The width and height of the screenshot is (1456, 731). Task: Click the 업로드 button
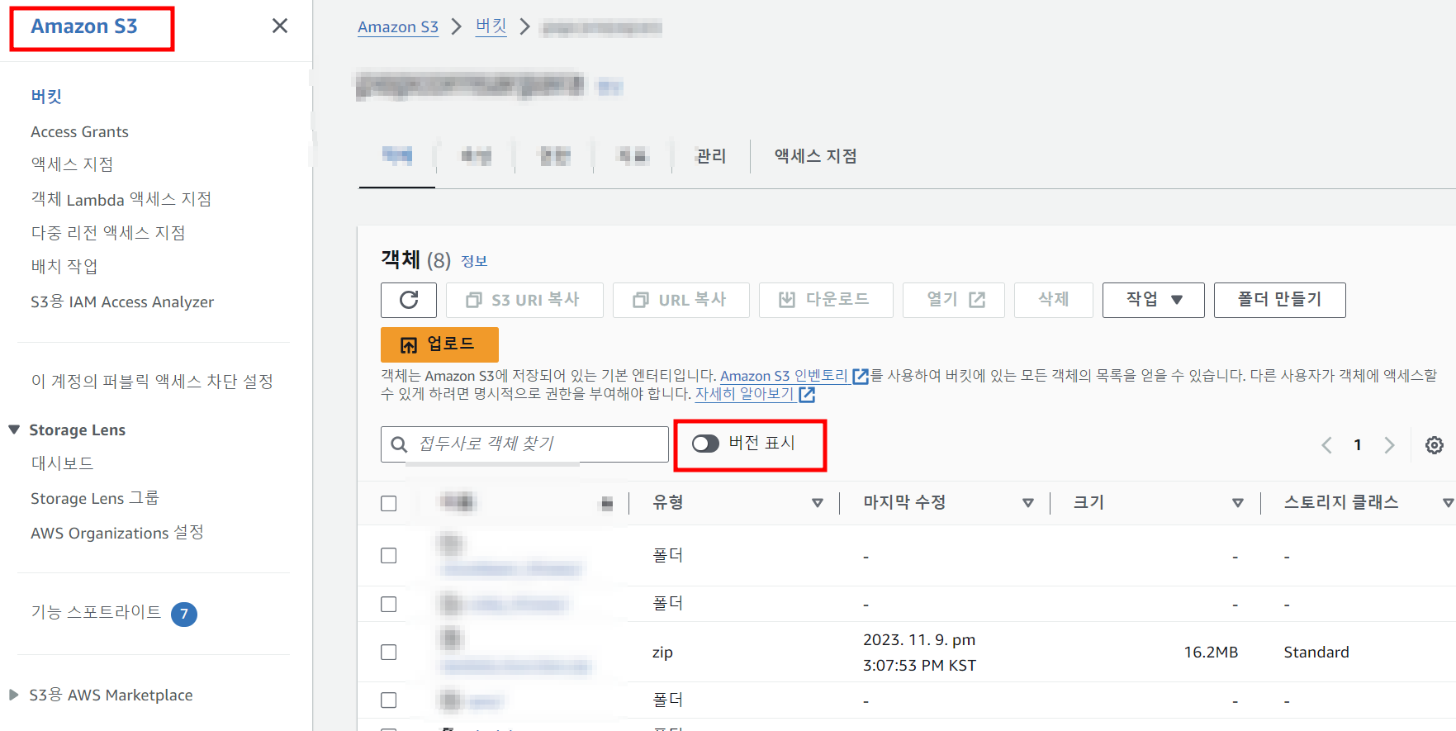(x=439, y=344)
